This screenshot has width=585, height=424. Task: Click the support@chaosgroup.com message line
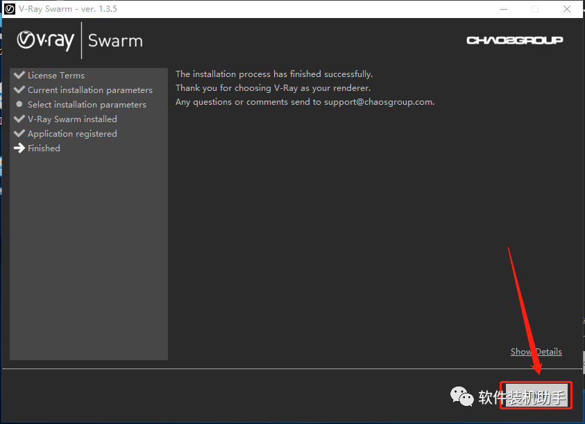point(305,102)
